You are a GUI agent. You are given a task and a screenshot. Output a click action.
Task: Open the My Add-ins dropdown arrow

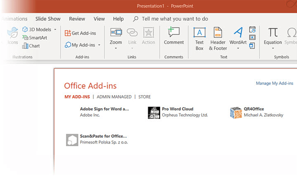(99, 45)
